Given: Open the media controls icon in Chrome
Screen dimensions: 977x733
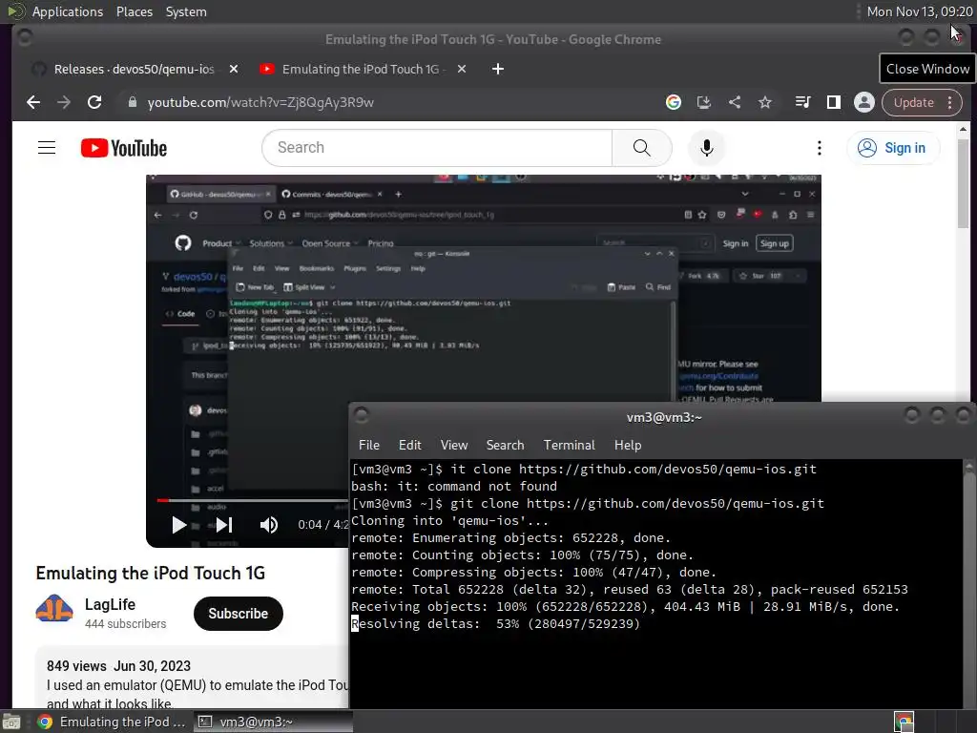Looking at the screenshot, I should click(803, 102).
